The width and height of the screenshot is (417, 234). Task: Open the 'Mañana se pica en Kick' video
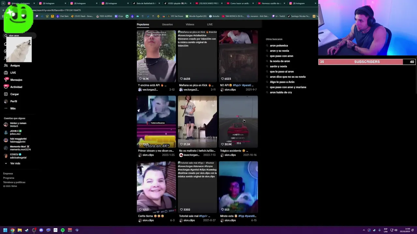point(197,56)
